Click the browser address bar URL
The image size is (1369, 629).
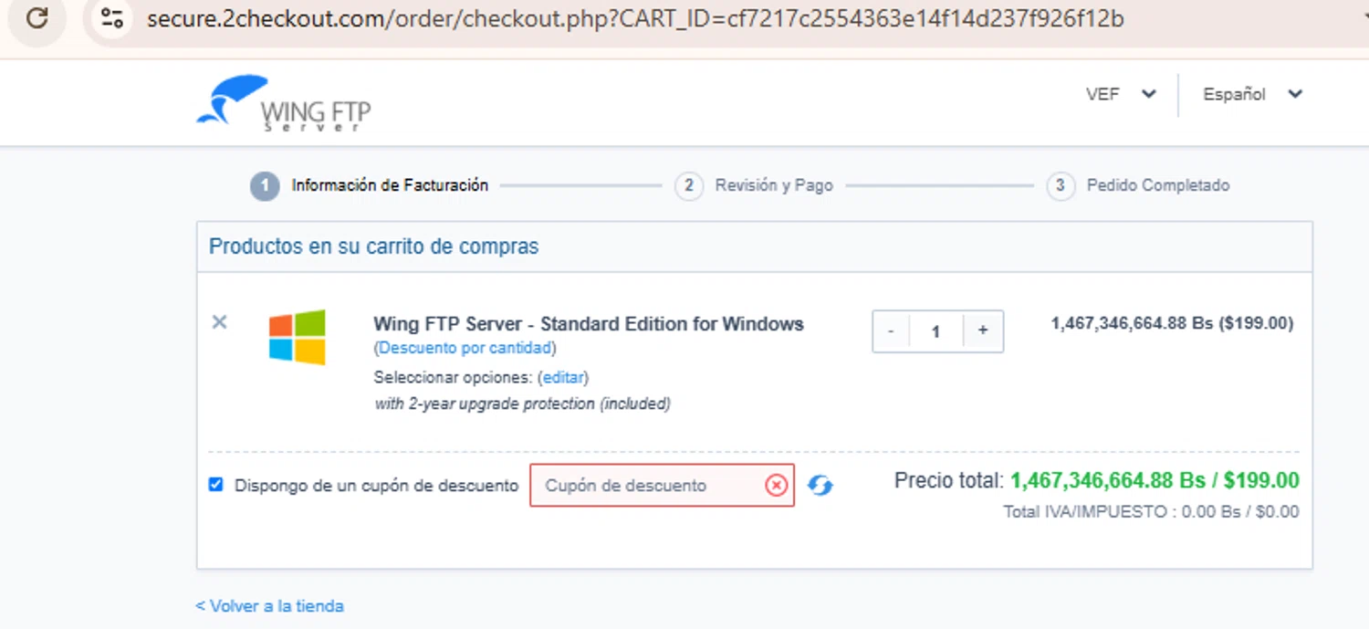(635, 18)
